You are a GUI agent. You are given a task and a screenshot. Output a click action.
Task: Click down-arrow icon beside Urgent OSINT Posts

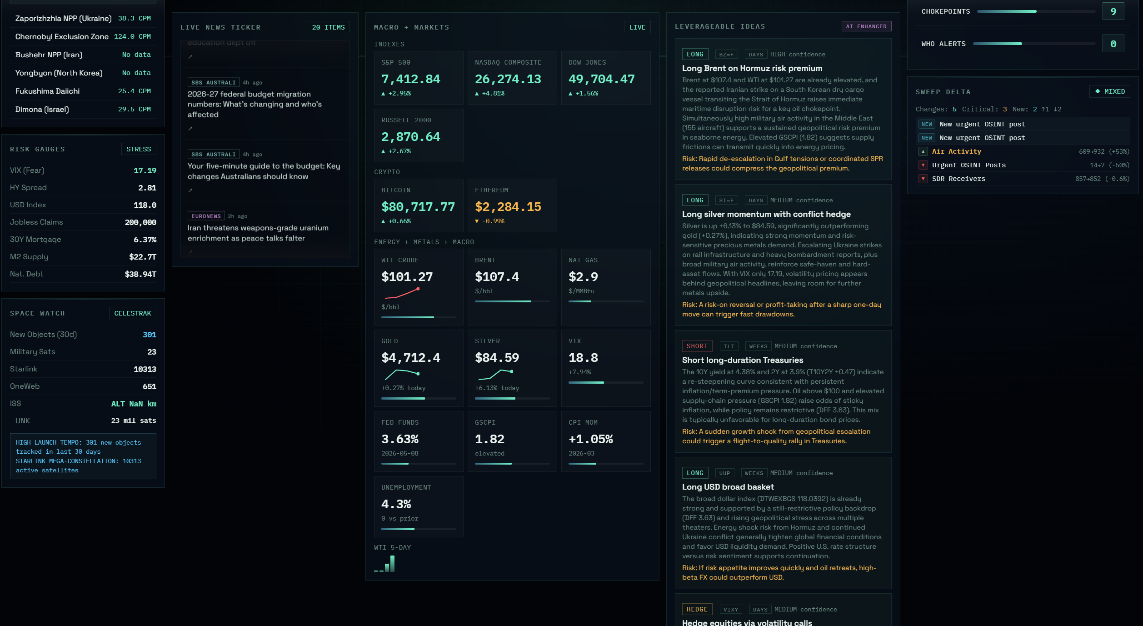coord(923,165)
